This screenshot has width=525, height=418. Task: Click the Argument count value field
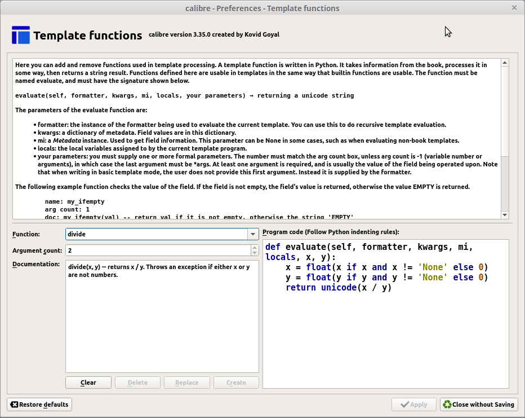click(158, 250)
